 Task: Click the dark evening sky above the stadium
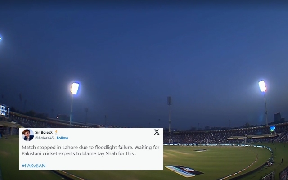144,40
